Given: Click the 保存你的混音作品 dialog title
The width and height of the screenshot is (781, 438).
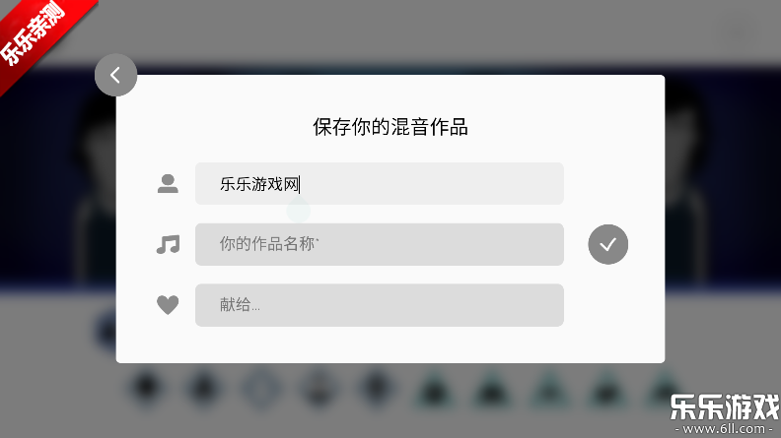Looking at the screenshot, I should point(390,127).
